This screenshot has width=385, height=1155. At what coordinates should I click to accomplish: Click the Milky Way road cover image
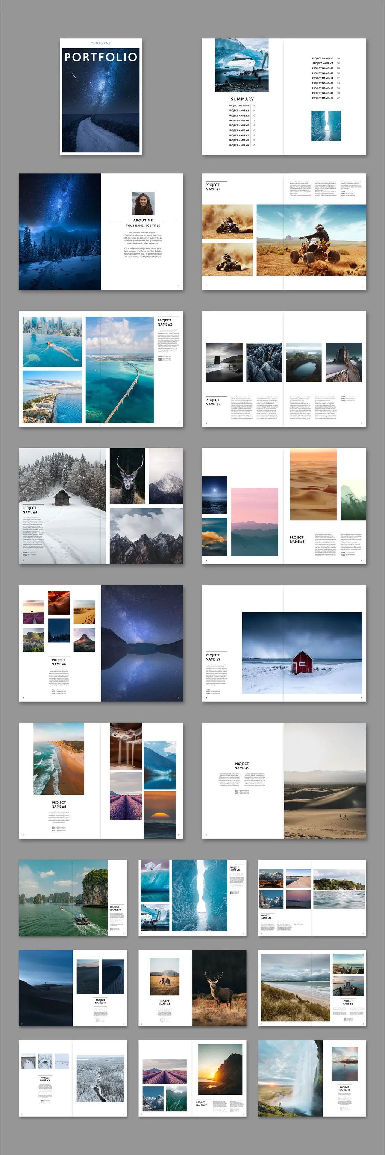101,100
